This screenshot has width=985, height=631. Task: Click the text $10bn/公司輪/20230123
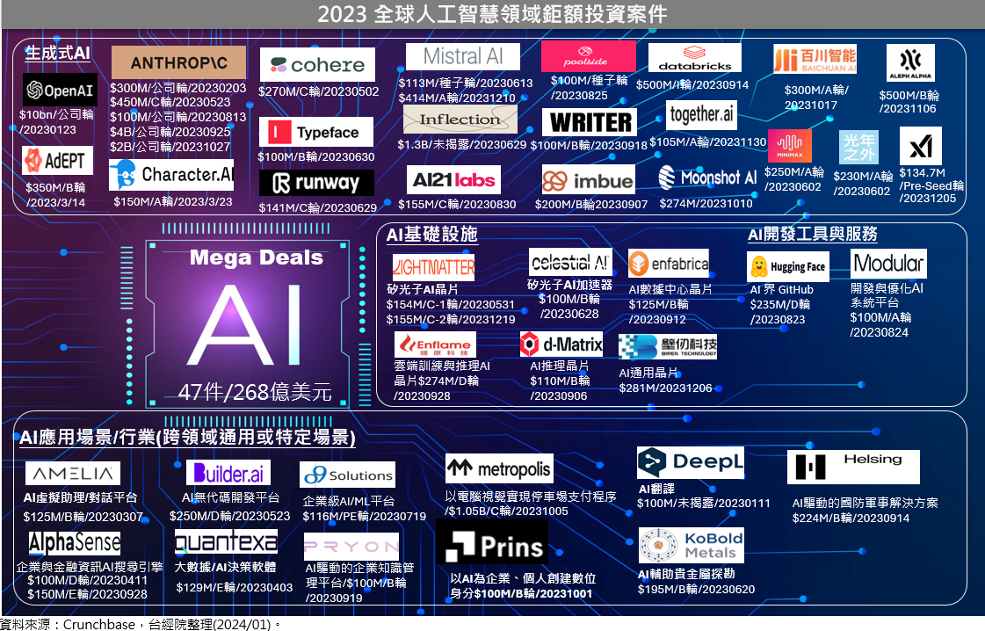point(56,122)
